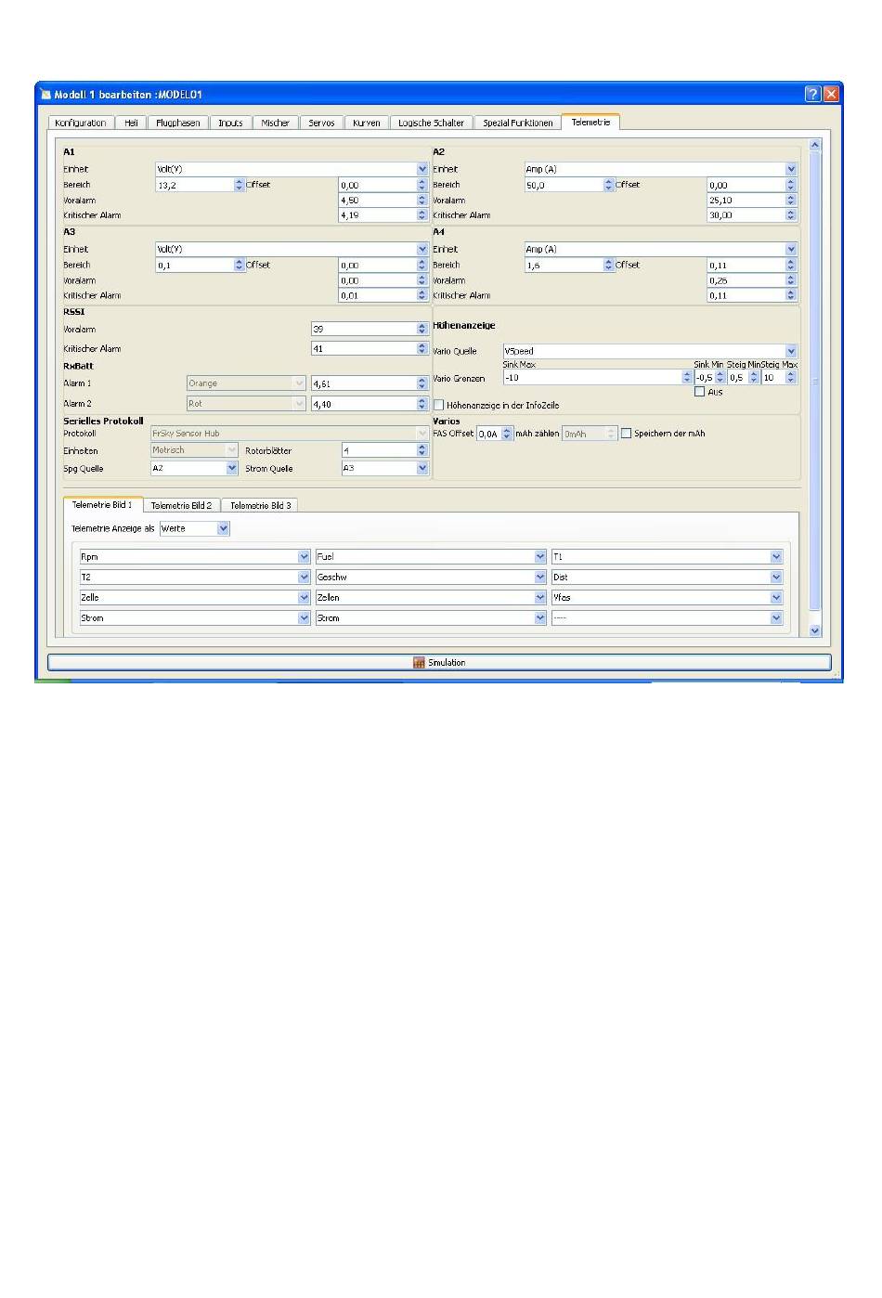Show the Telemetrie Bild 1 tab

102,504
